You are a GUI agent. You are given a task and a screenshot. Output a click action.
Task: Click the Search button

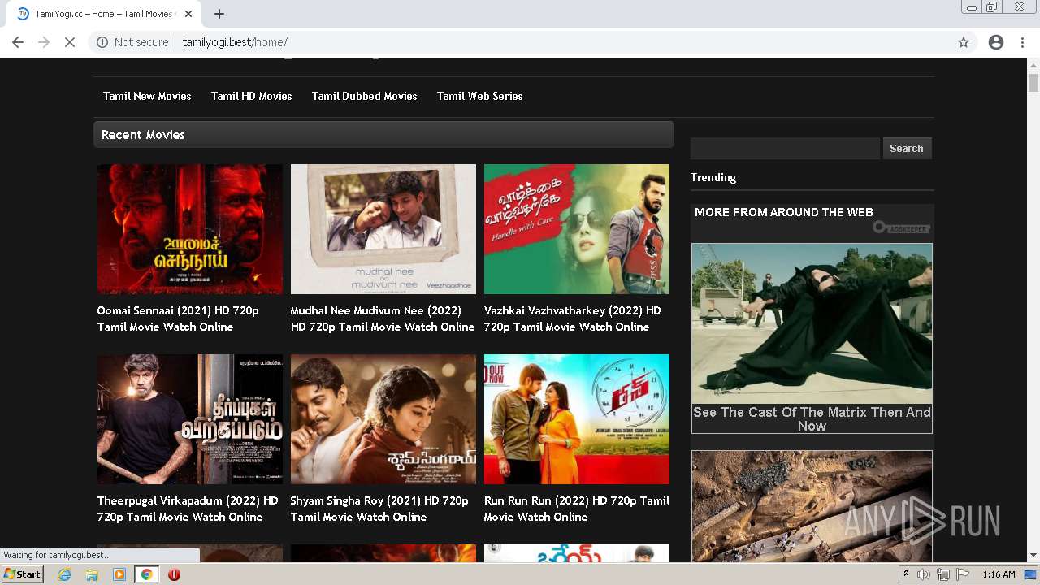click(907, 148)
